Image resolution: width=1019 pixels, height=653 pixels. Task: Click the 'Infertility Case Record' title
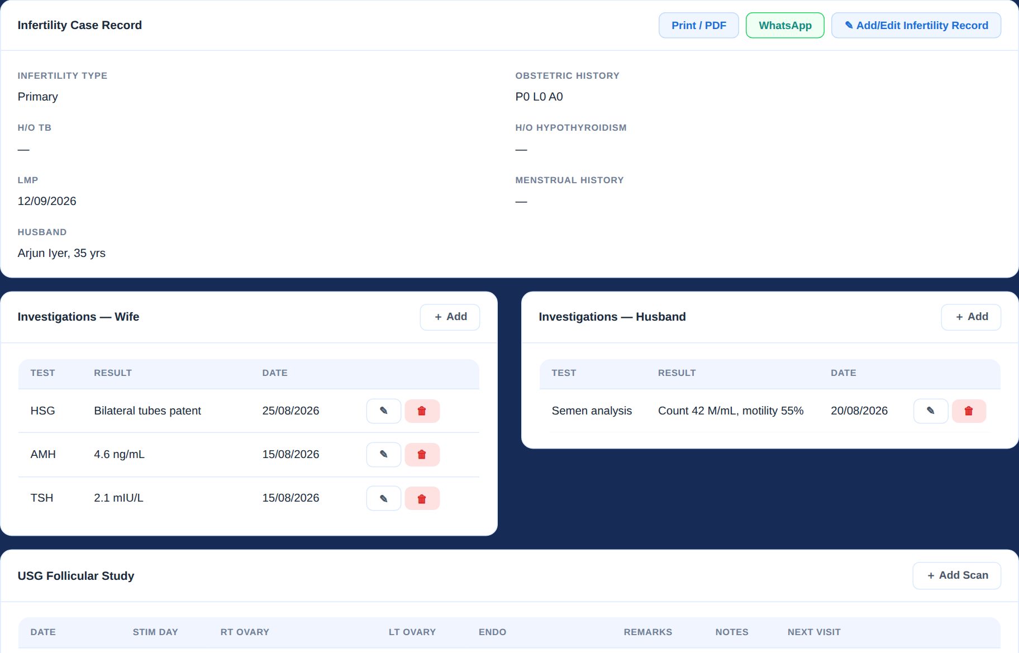80,25
